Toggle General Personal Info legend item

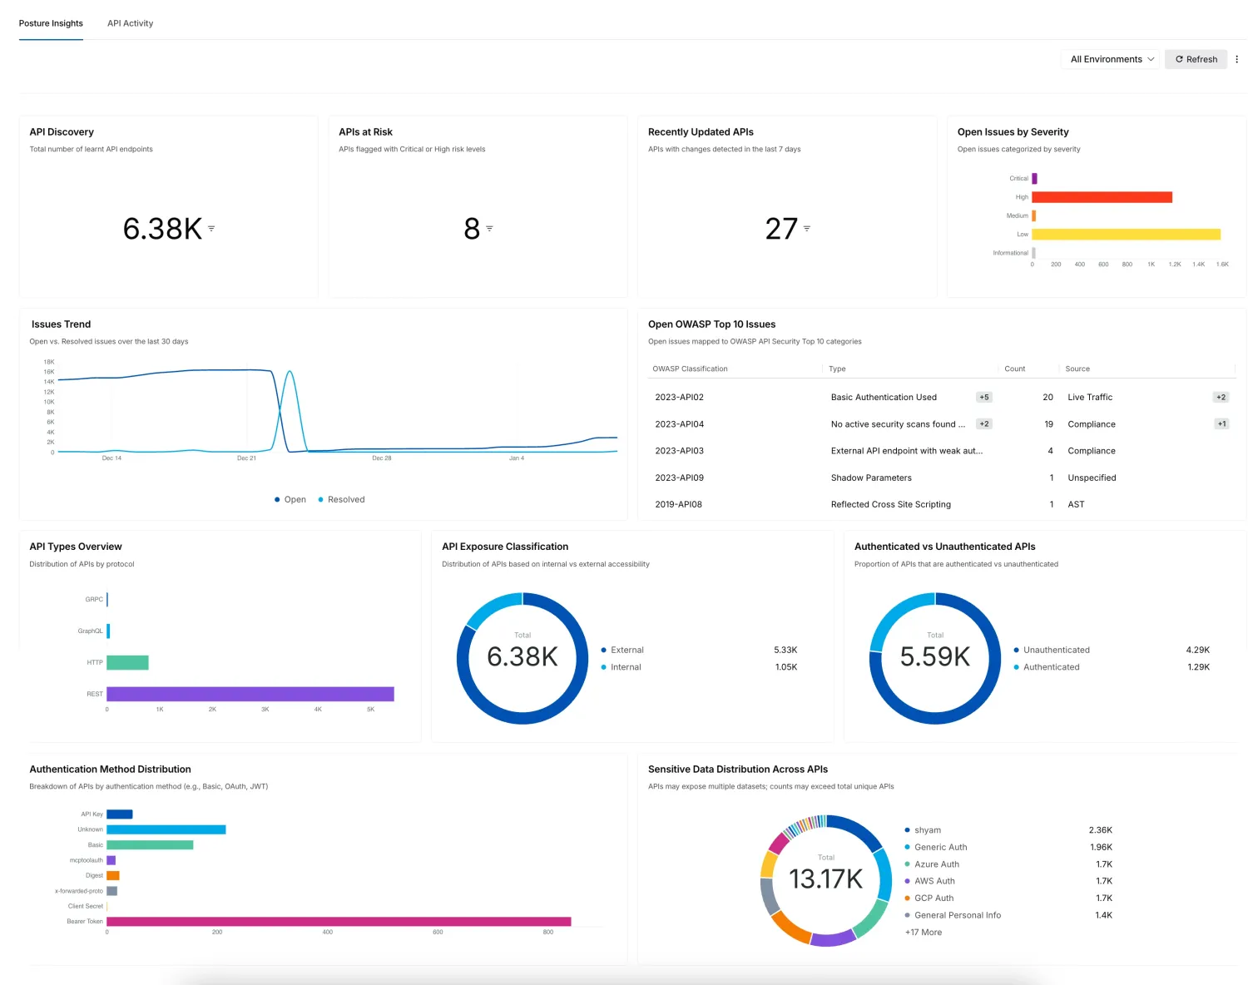pyautogui.click(x=953, y=915)
